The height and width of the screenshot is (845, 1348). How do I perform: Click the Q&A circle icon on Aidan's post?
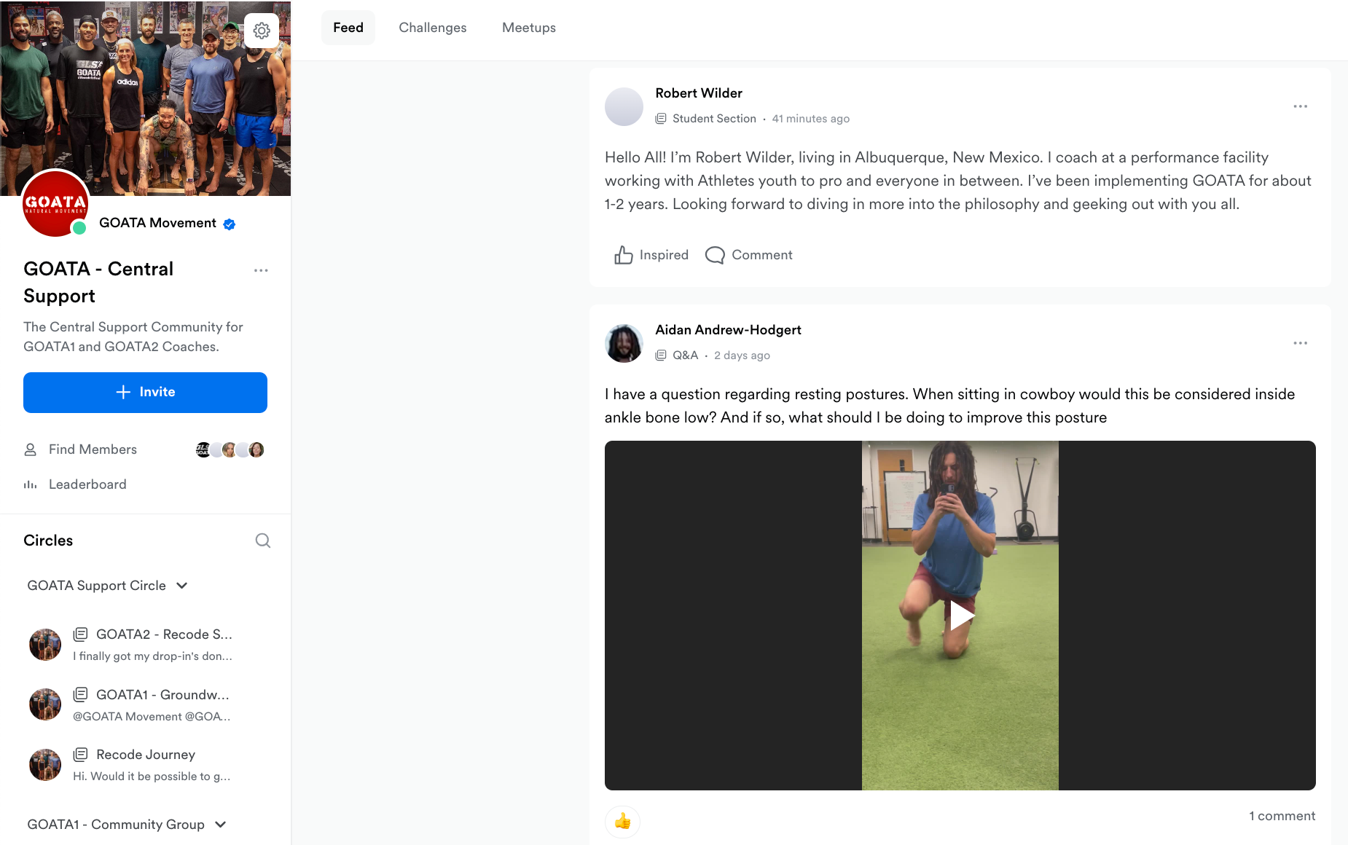coord(661,355)
